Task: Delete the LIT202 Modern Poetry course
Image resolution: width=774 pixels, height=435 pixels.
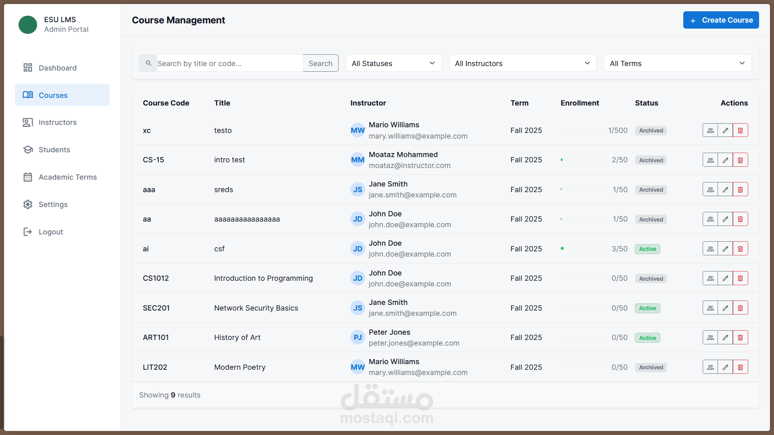Action: coord(740,367)
